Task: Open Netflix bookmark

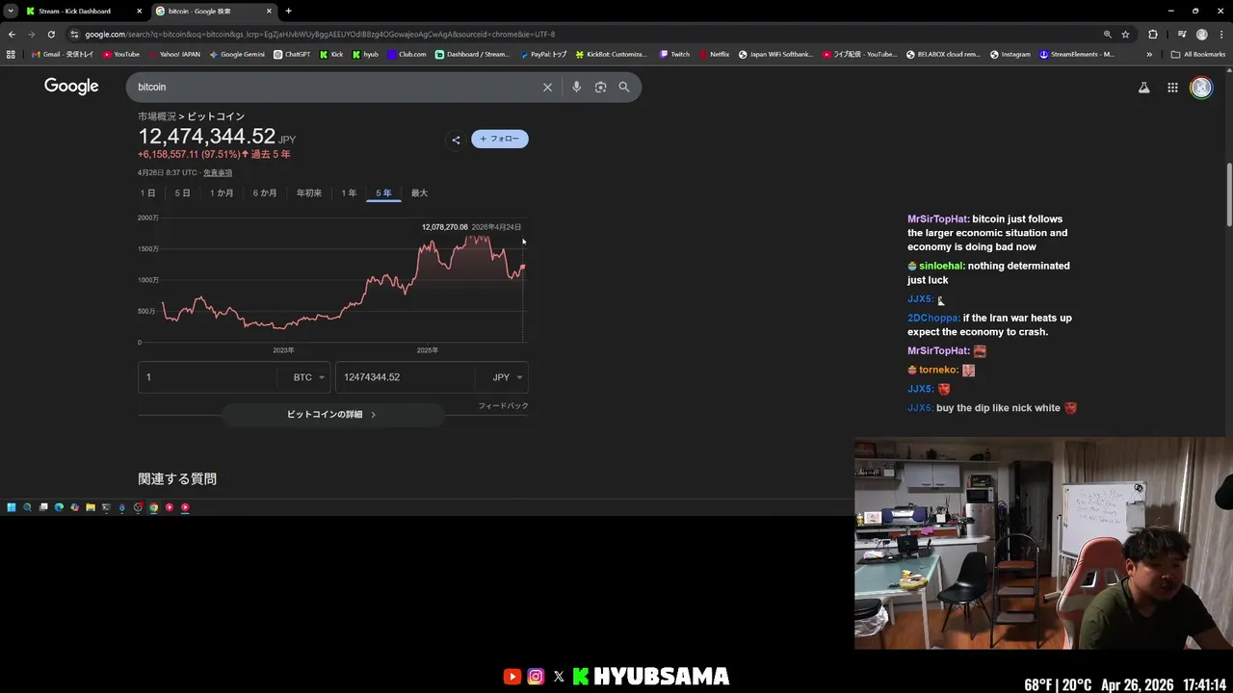Action: [x=714, y=54]
